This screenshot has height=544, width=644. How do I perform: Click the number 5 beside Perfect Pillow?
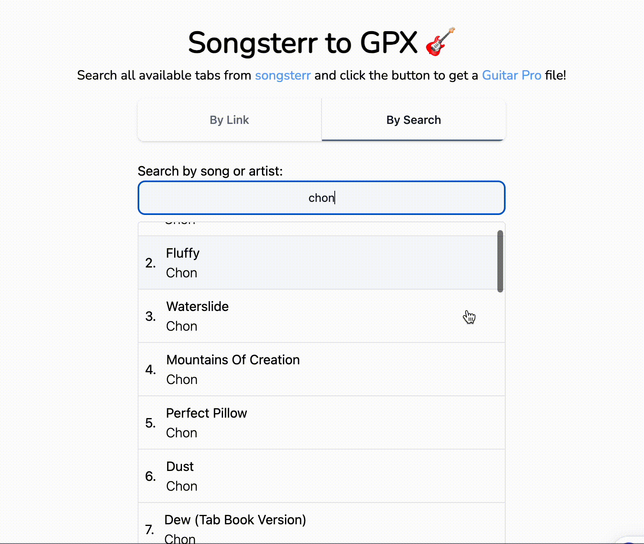point(150,423)
